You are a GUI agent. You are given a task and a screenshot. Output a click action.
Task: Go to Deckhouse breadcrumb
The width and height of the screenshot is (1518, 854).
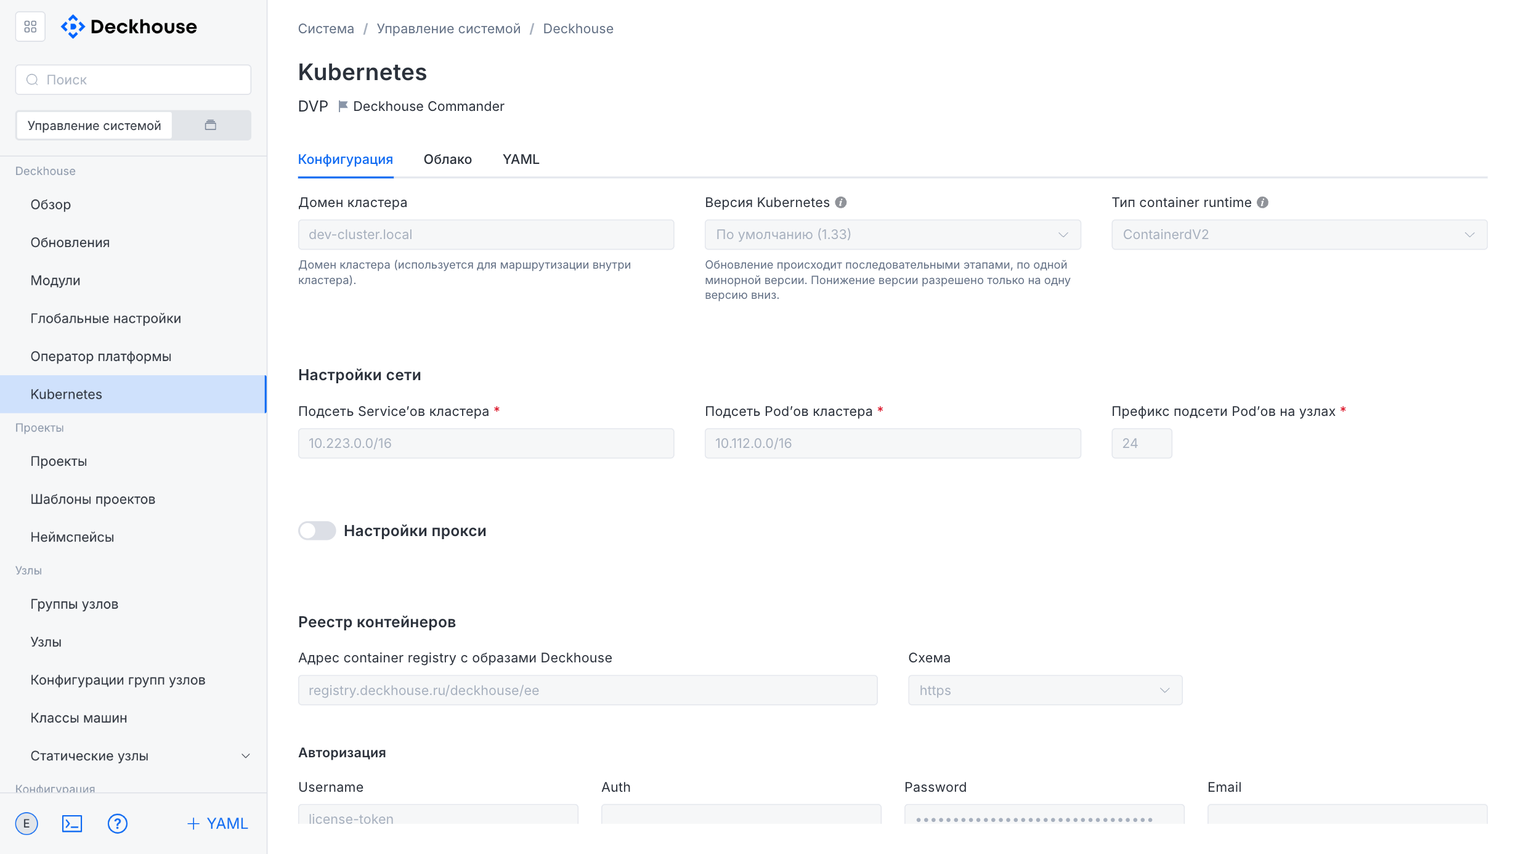[x=578, y=28]
